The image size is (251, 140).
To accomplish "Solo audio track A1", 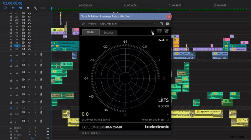I will pyautogui.click(x=35, y=55).
